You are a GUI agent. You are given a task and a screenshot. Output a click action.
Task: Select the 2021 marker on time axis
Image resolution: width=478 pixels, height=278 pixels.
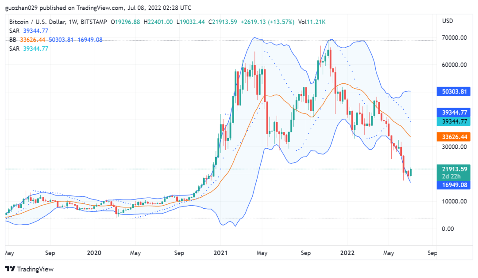[x=220, y=253]
